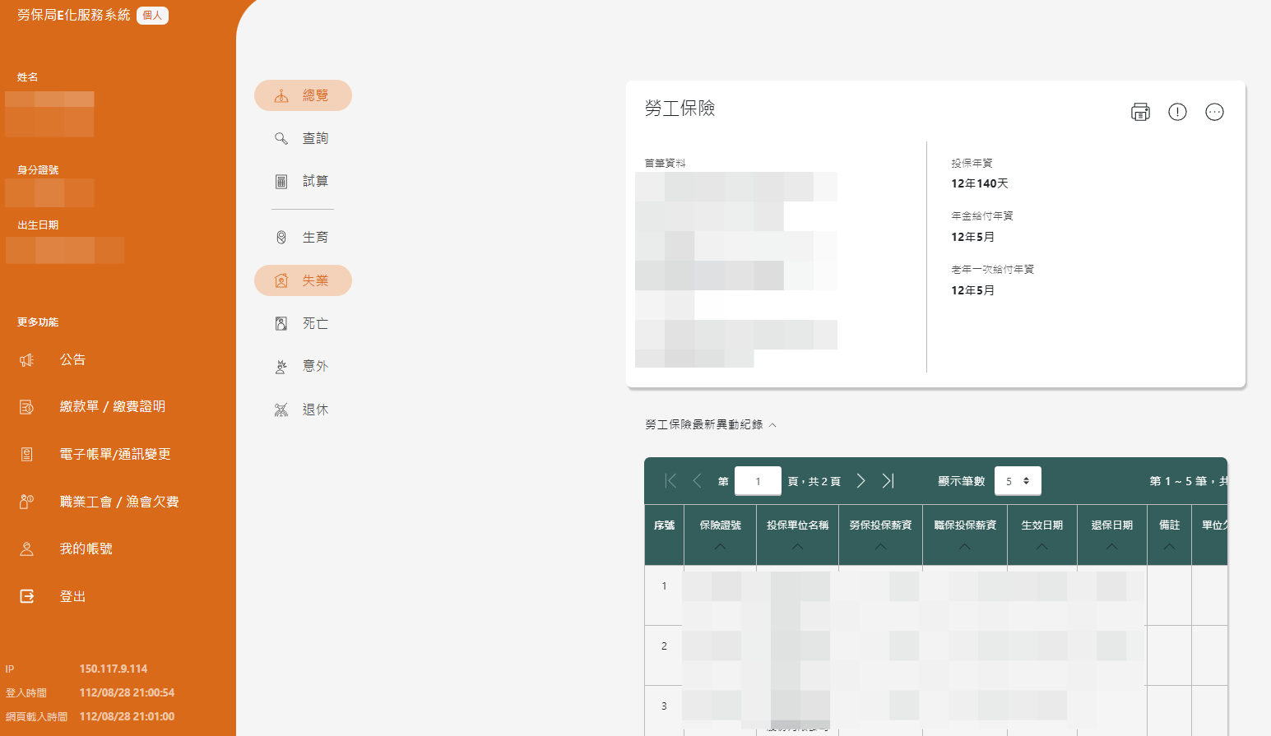Click the 個人 badge in header

152,15
